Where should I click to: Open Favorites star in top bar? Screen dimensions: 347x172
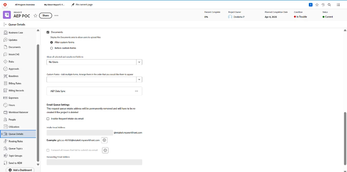(317, 5)
